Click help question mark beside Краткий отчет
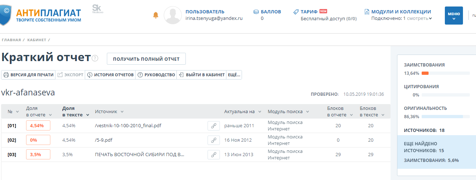The image size is (476, 180). (x=95, y=59)
